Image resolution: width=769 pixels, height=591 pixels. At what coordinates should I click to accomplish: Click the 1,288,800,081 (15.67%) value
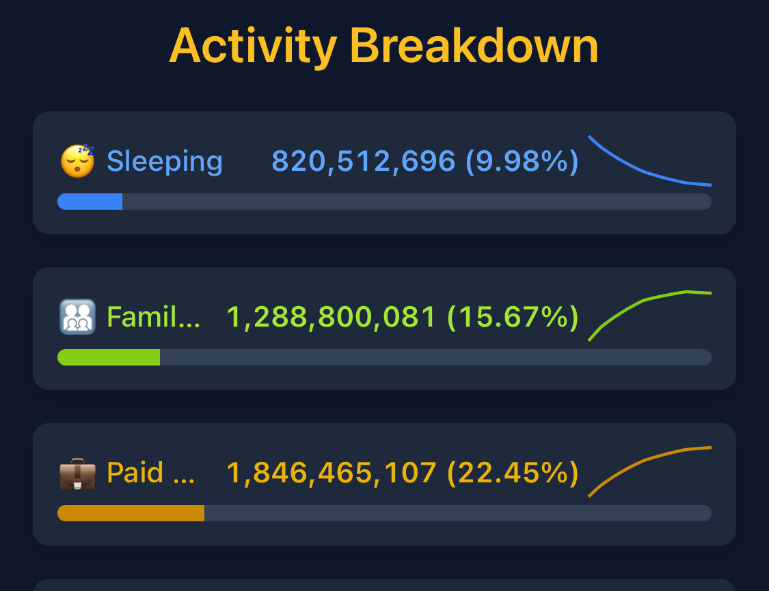point(403,317)
